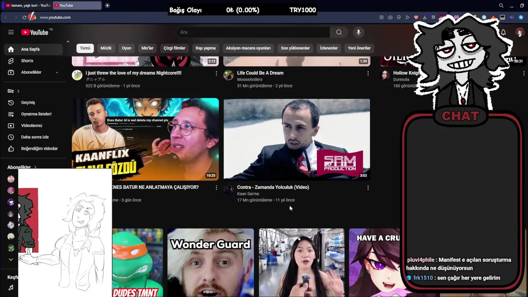
Task: Open Life Could Be A Dream title
Action: [x=260, y=73]
